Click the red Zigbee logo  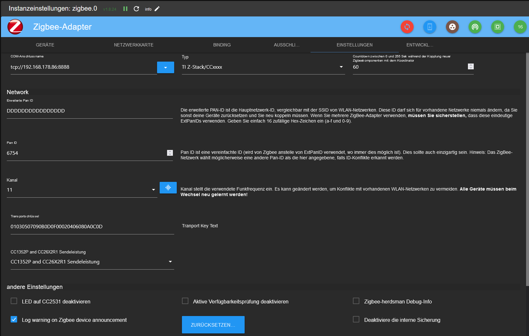15,27
